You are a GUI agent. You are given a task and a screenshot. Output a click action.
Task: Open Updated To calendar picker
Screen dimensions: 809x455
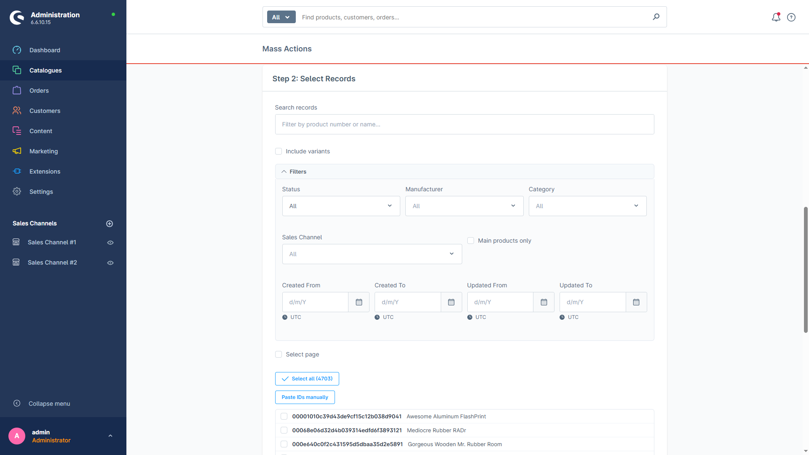pyautogui.click(x=636, y=302)
